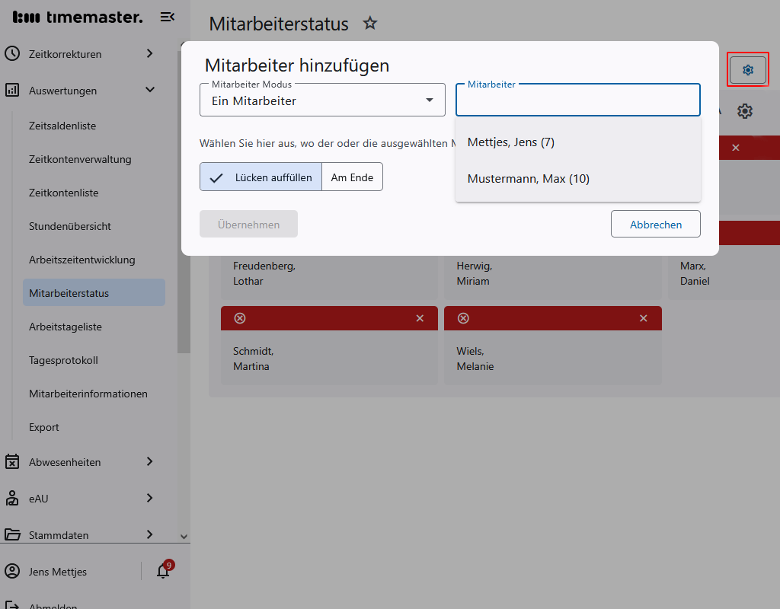The width and height of the screenshot is (780, 609).
Task: Collapse the sidebar using the hamburger icon
Action: (167, 16)
